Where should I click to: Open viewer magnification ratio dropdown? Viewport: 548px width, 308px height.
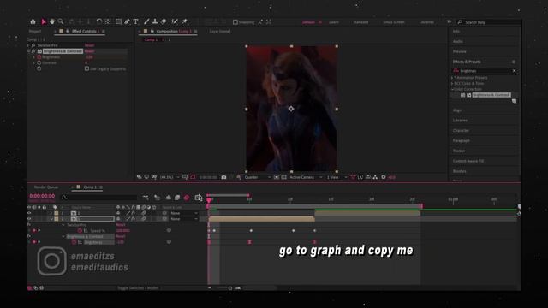(170, 177)
